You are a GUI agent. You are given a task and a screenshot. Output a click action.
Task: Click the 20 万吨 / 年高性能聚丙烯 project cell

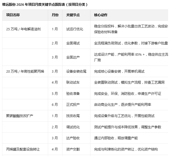(25, 71)
